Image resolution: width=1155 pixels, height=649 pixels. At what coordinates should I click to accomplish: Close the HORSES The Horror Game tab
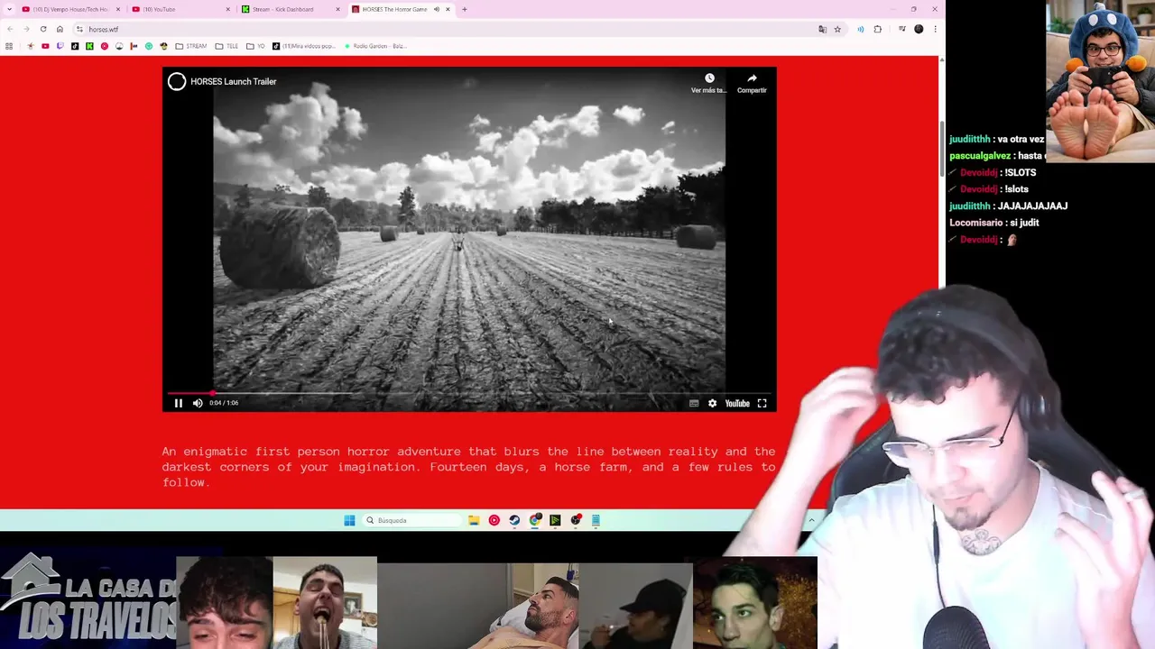[x=448, y=9]
